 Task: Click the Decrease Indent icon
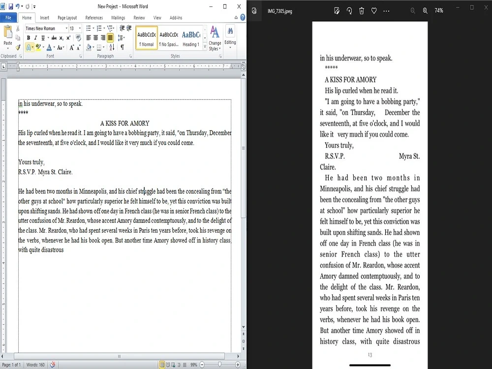(x=122, y=28)
